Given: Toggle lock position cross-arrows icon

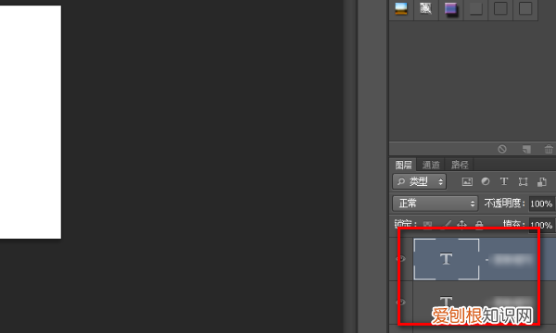Looking at the screenshot, I should point(461,225).
